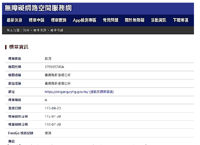Select the expiry date 118-07-20

(x=53, y=124)
